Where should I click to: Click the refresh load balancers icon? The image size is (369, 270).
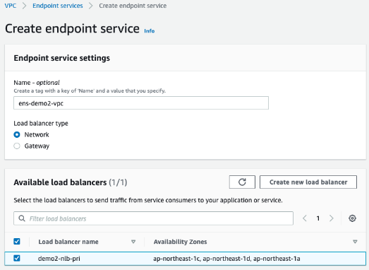[242, 182]
